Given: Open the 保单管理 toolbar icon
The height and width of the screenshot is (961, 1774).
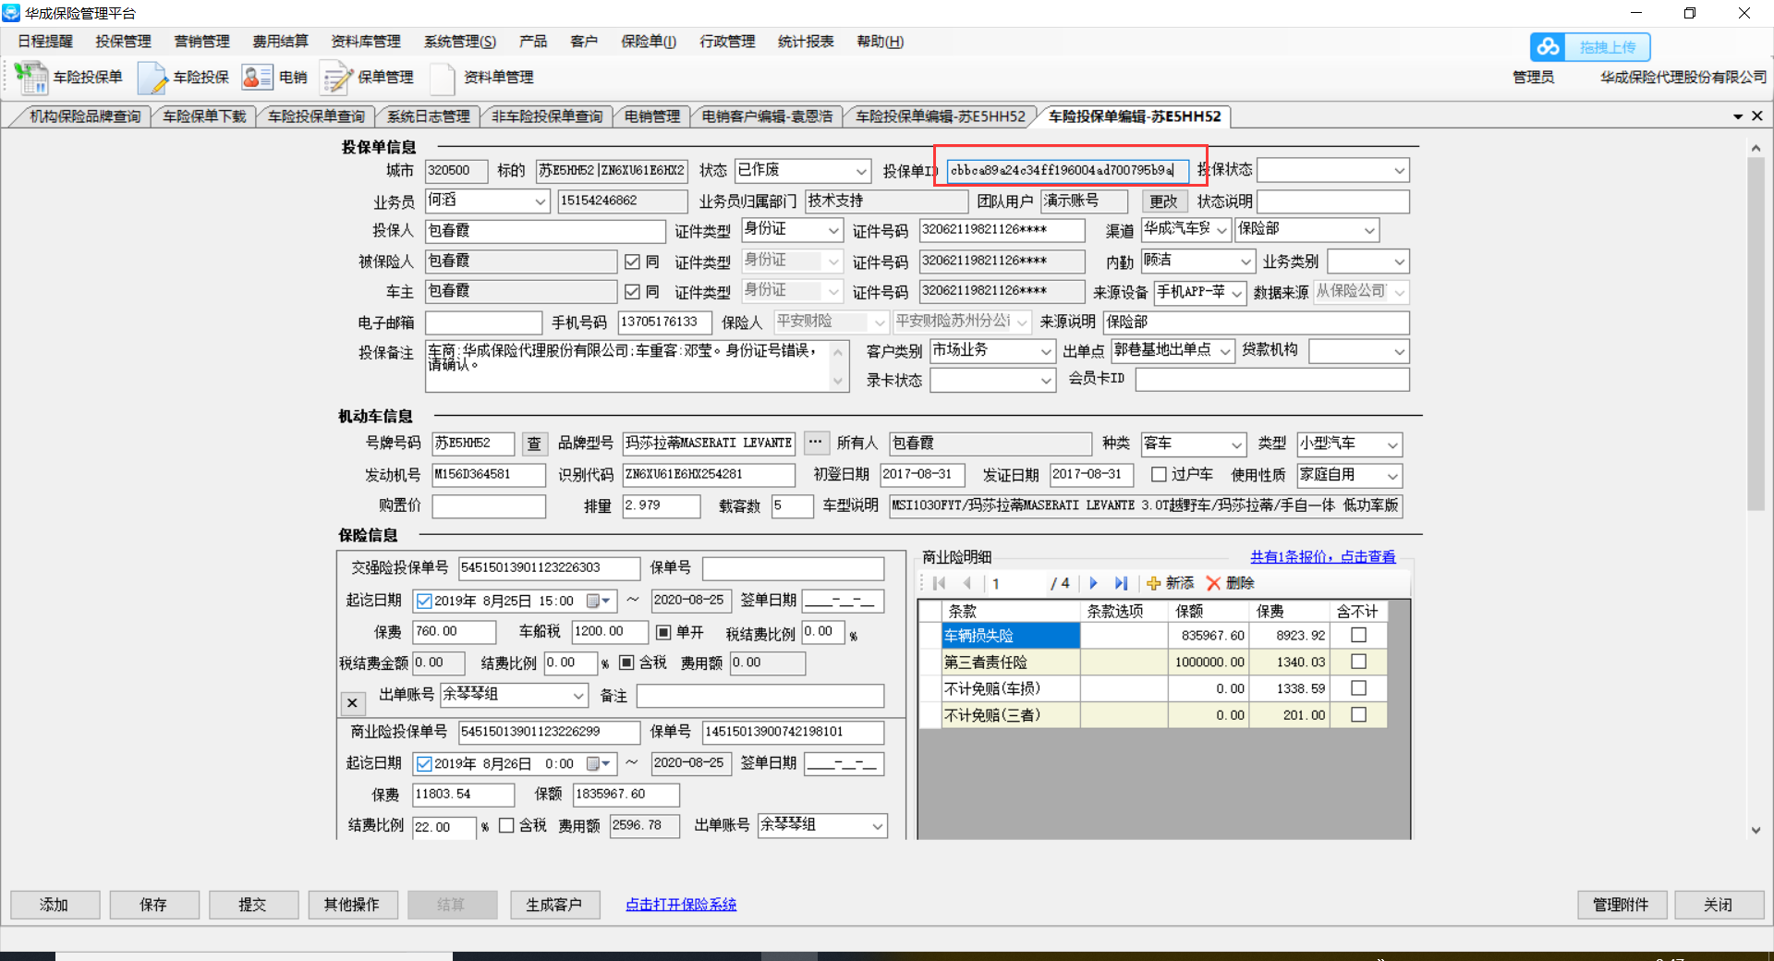Looking at the screenshot, I should click(x=336, y=78).
